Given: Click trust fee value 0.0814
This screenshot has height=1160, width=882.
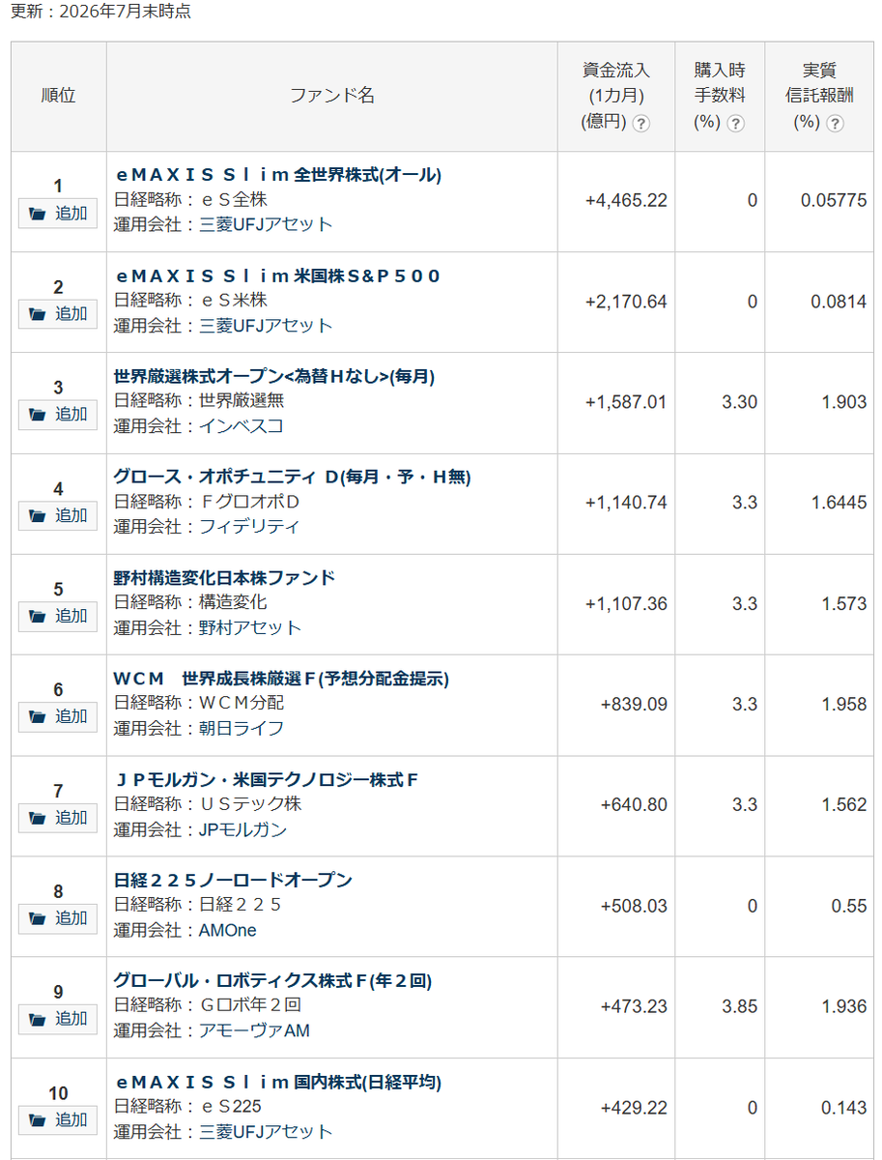Looking at the screenshot, I should click(x=839, y=302).
